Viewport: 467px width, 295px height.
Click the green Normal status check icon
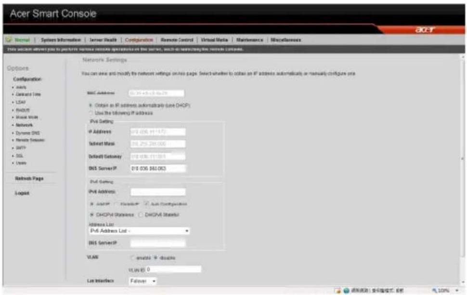[x=9, y=40]
